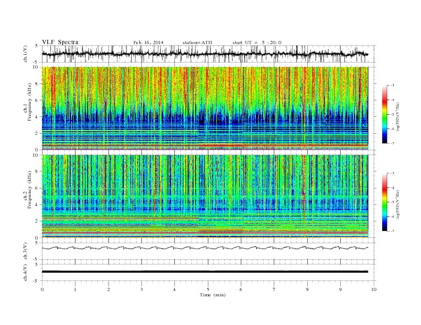Click the time axis tick label '3'
The height and width of the screenshot is (325, 421).
click(x=141, y=289)
